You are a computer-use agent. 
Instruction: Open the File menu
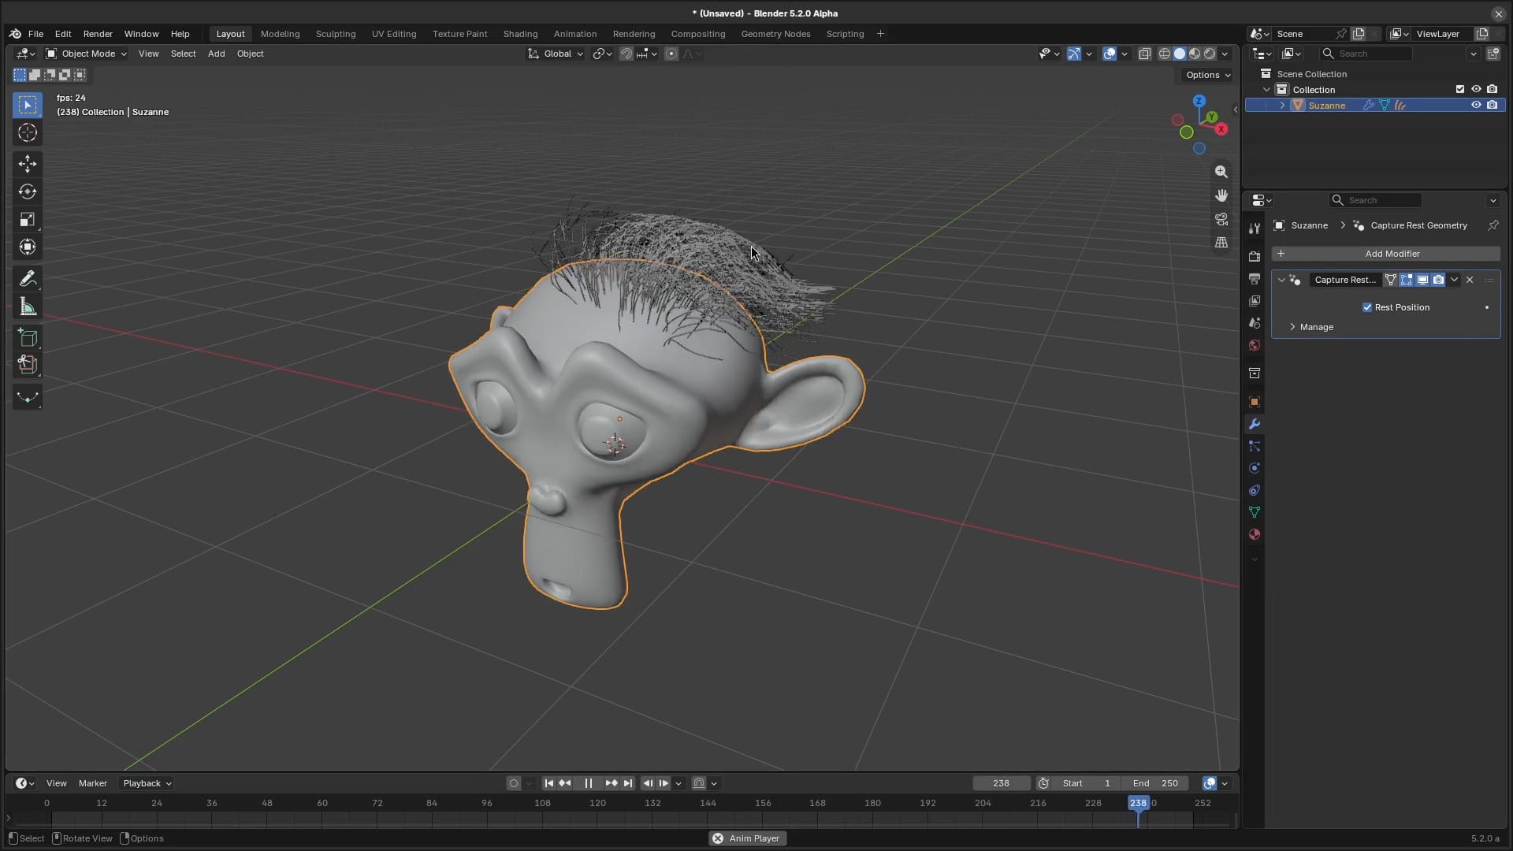tap(35, 34)
